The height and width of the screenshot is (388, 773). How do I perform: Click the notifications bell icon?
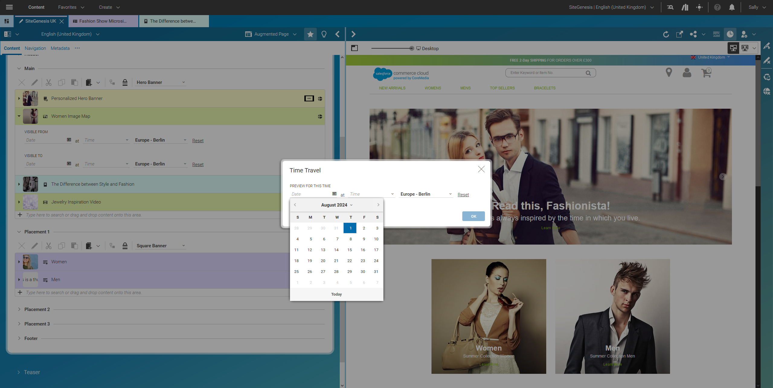732,7
